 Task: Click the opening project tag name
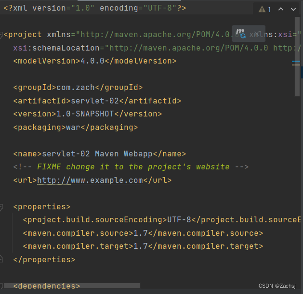pos(25,35)
